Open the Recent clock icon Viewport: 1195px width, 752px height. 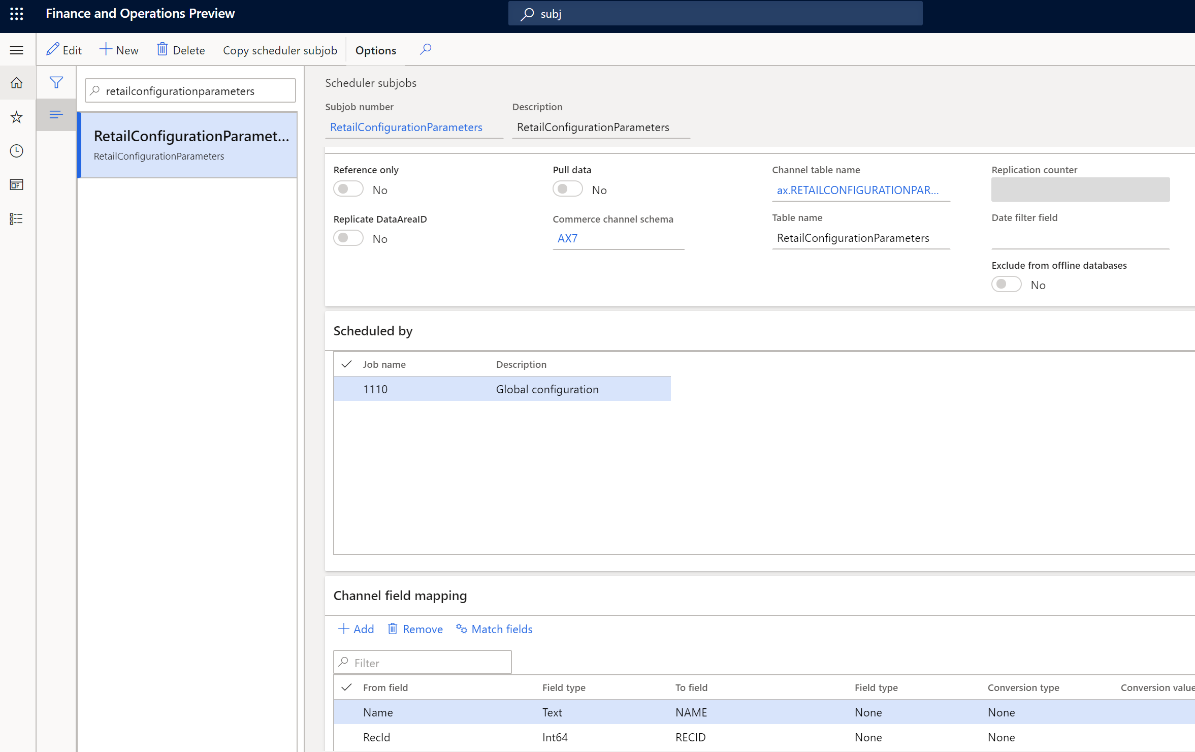click(x=16, y=151)
